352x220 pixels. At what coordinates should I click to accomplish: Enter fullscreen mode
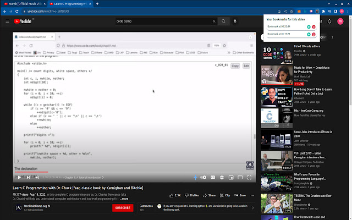point(249,178)
